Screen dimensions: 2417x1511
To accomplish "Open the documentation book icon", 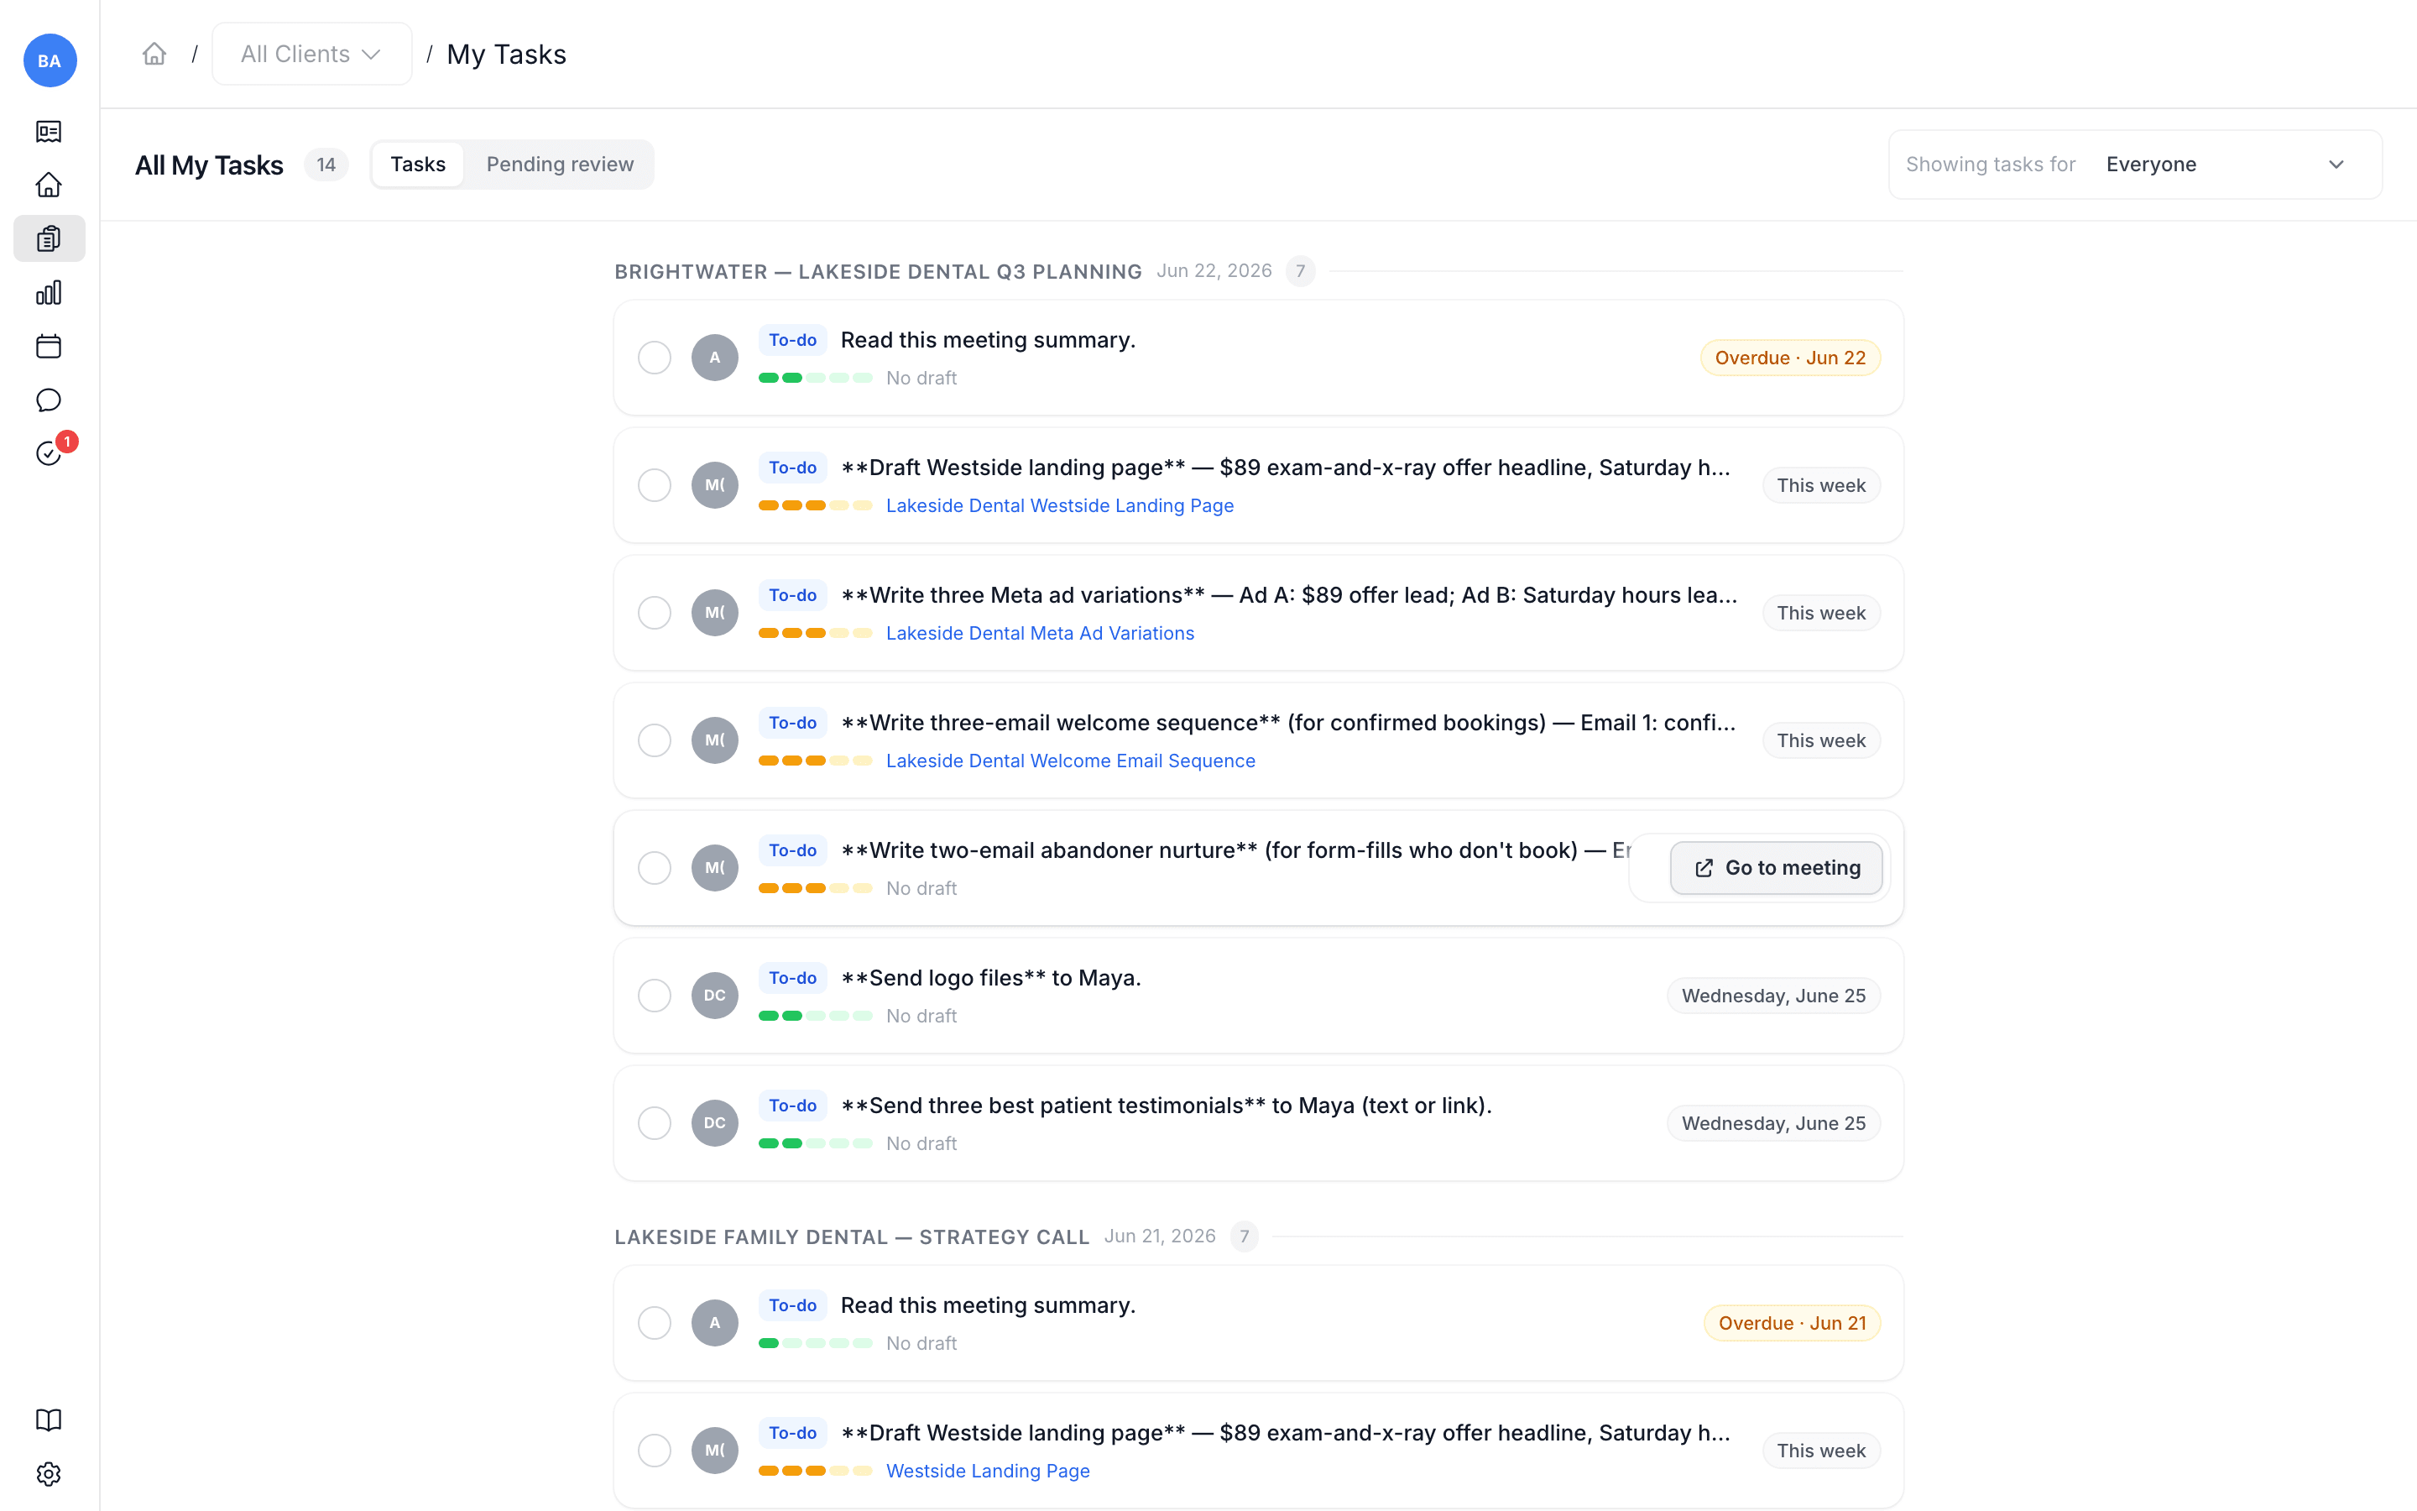I will click(49, 1420).
